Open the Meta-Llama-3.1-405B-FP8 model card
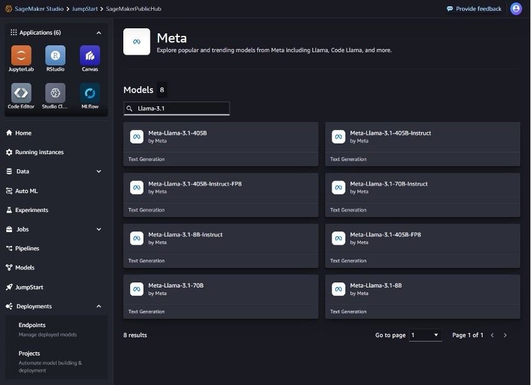Image resolution: width=531 pixels, height=385 pixels. click(x=423, y=245)
